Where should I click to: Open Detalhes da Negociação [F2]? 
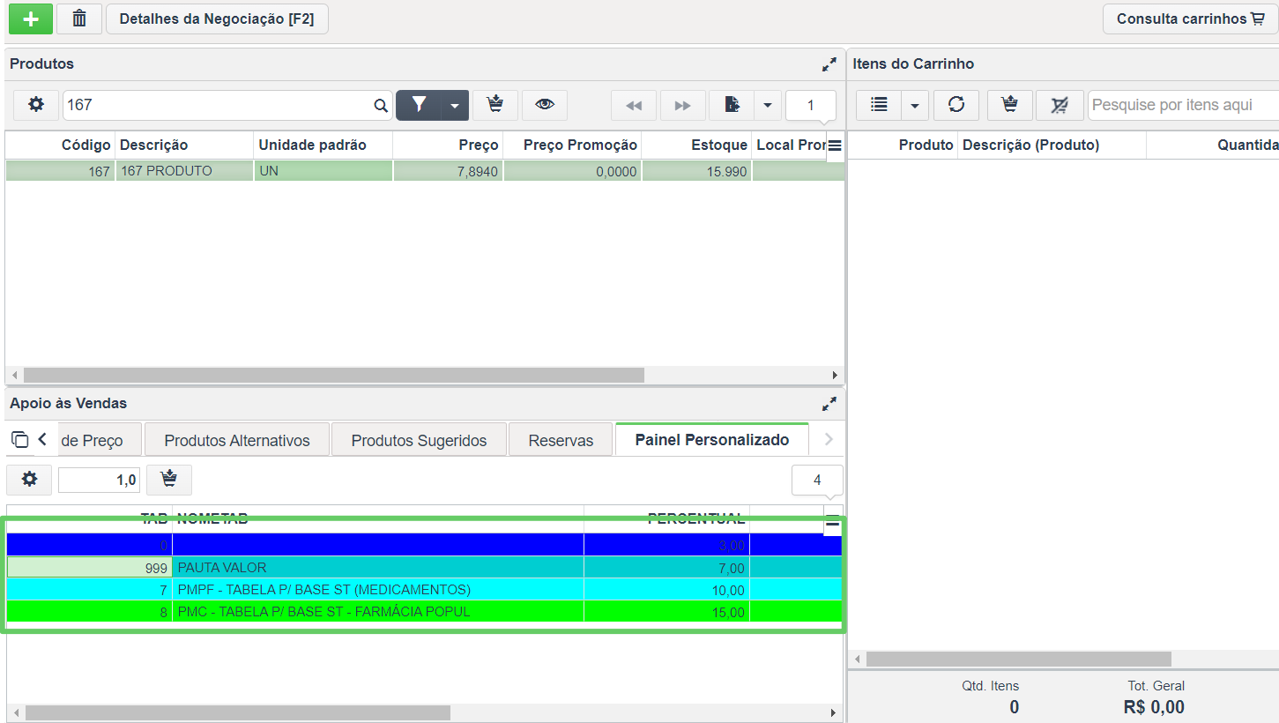(x=217, y=19)
